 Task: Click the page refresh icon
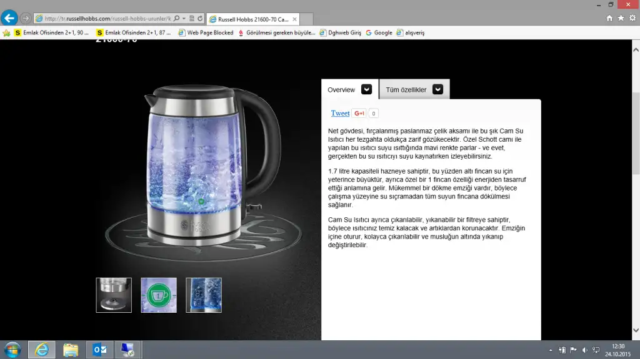coord(199,19)
